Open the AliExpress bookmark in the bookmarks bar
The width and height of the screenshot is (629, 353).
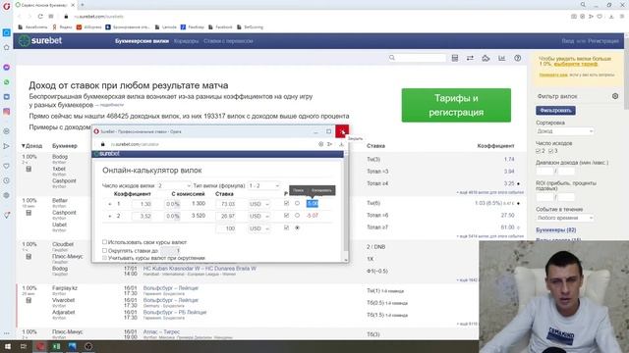pyautogui.click(x=89, y=27)
